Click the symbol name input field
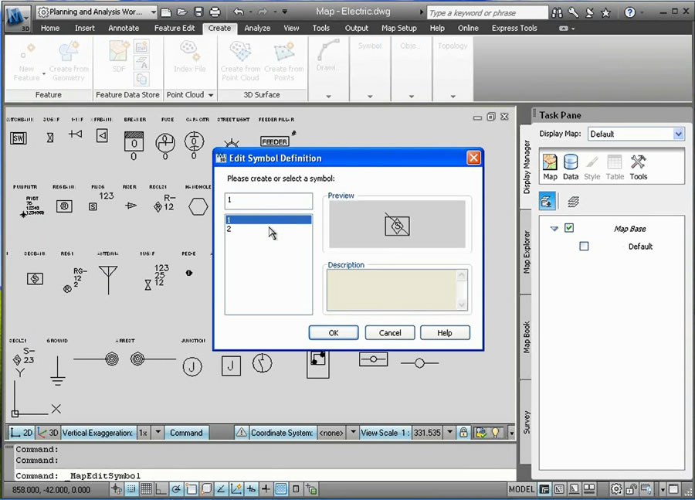This screenshot has height=500, width=695. pyautogui.click(x=269, y=201)
